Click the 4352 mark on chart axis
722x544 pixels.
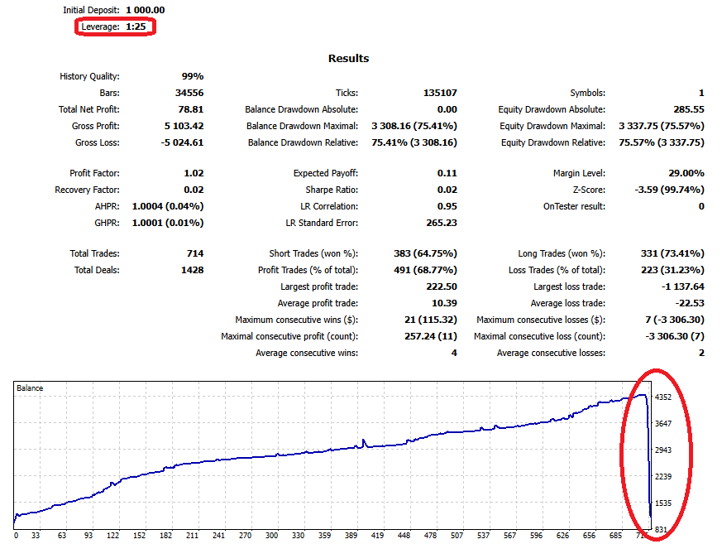(x=663, y=397)
